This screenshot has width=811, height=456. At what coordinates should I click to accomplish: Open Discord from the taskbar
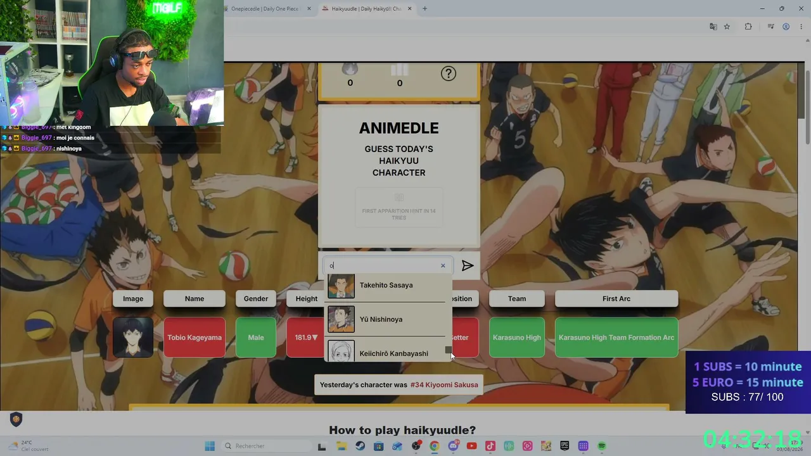[453, 446]
